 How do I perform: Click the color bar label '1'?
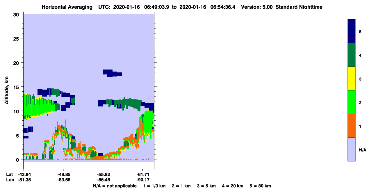tap(360, 126)
